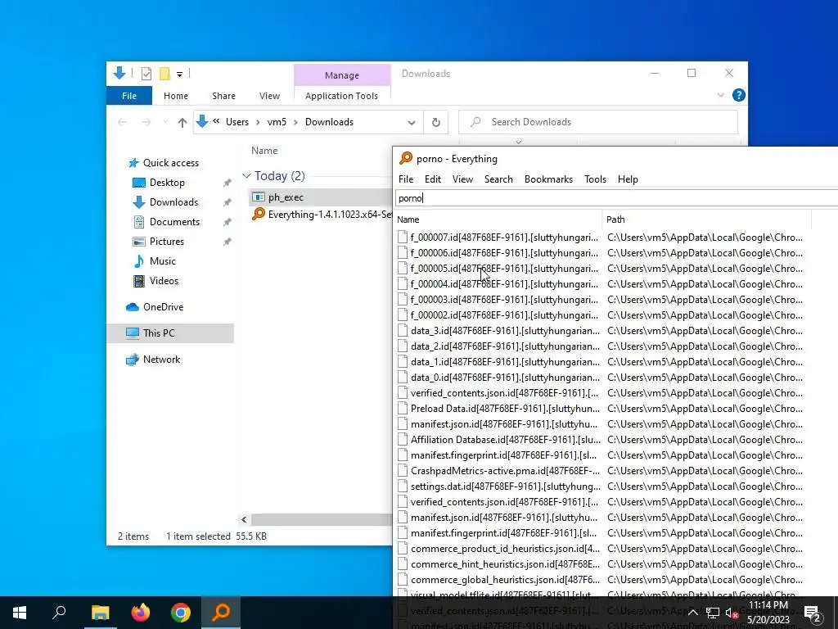Viewport: 838px width, 629px height.
Task: Open taskbar search magnifier
Action: click(x=59, y=613)
